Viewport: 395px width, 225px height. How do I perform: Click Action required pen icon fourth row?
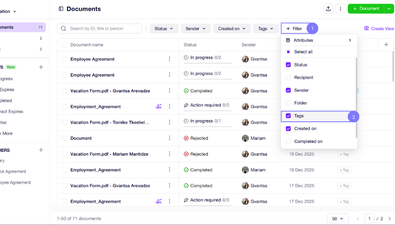click(186, 105)
